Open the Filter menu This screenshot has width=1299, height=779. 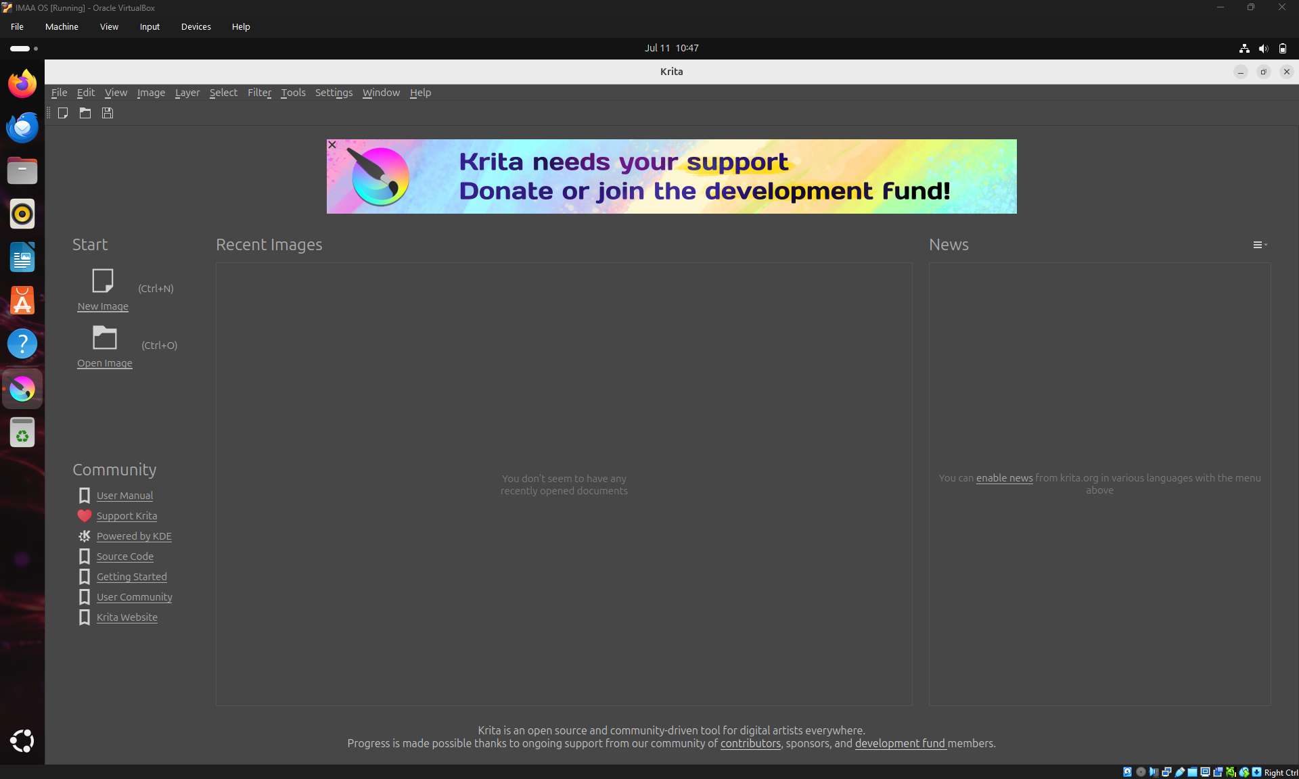[x=259, y=93]
